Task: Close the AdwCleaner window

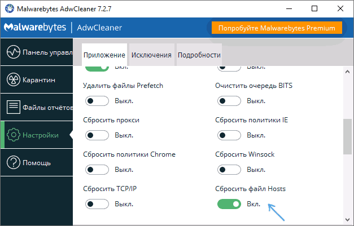Action: click(340, 8)
